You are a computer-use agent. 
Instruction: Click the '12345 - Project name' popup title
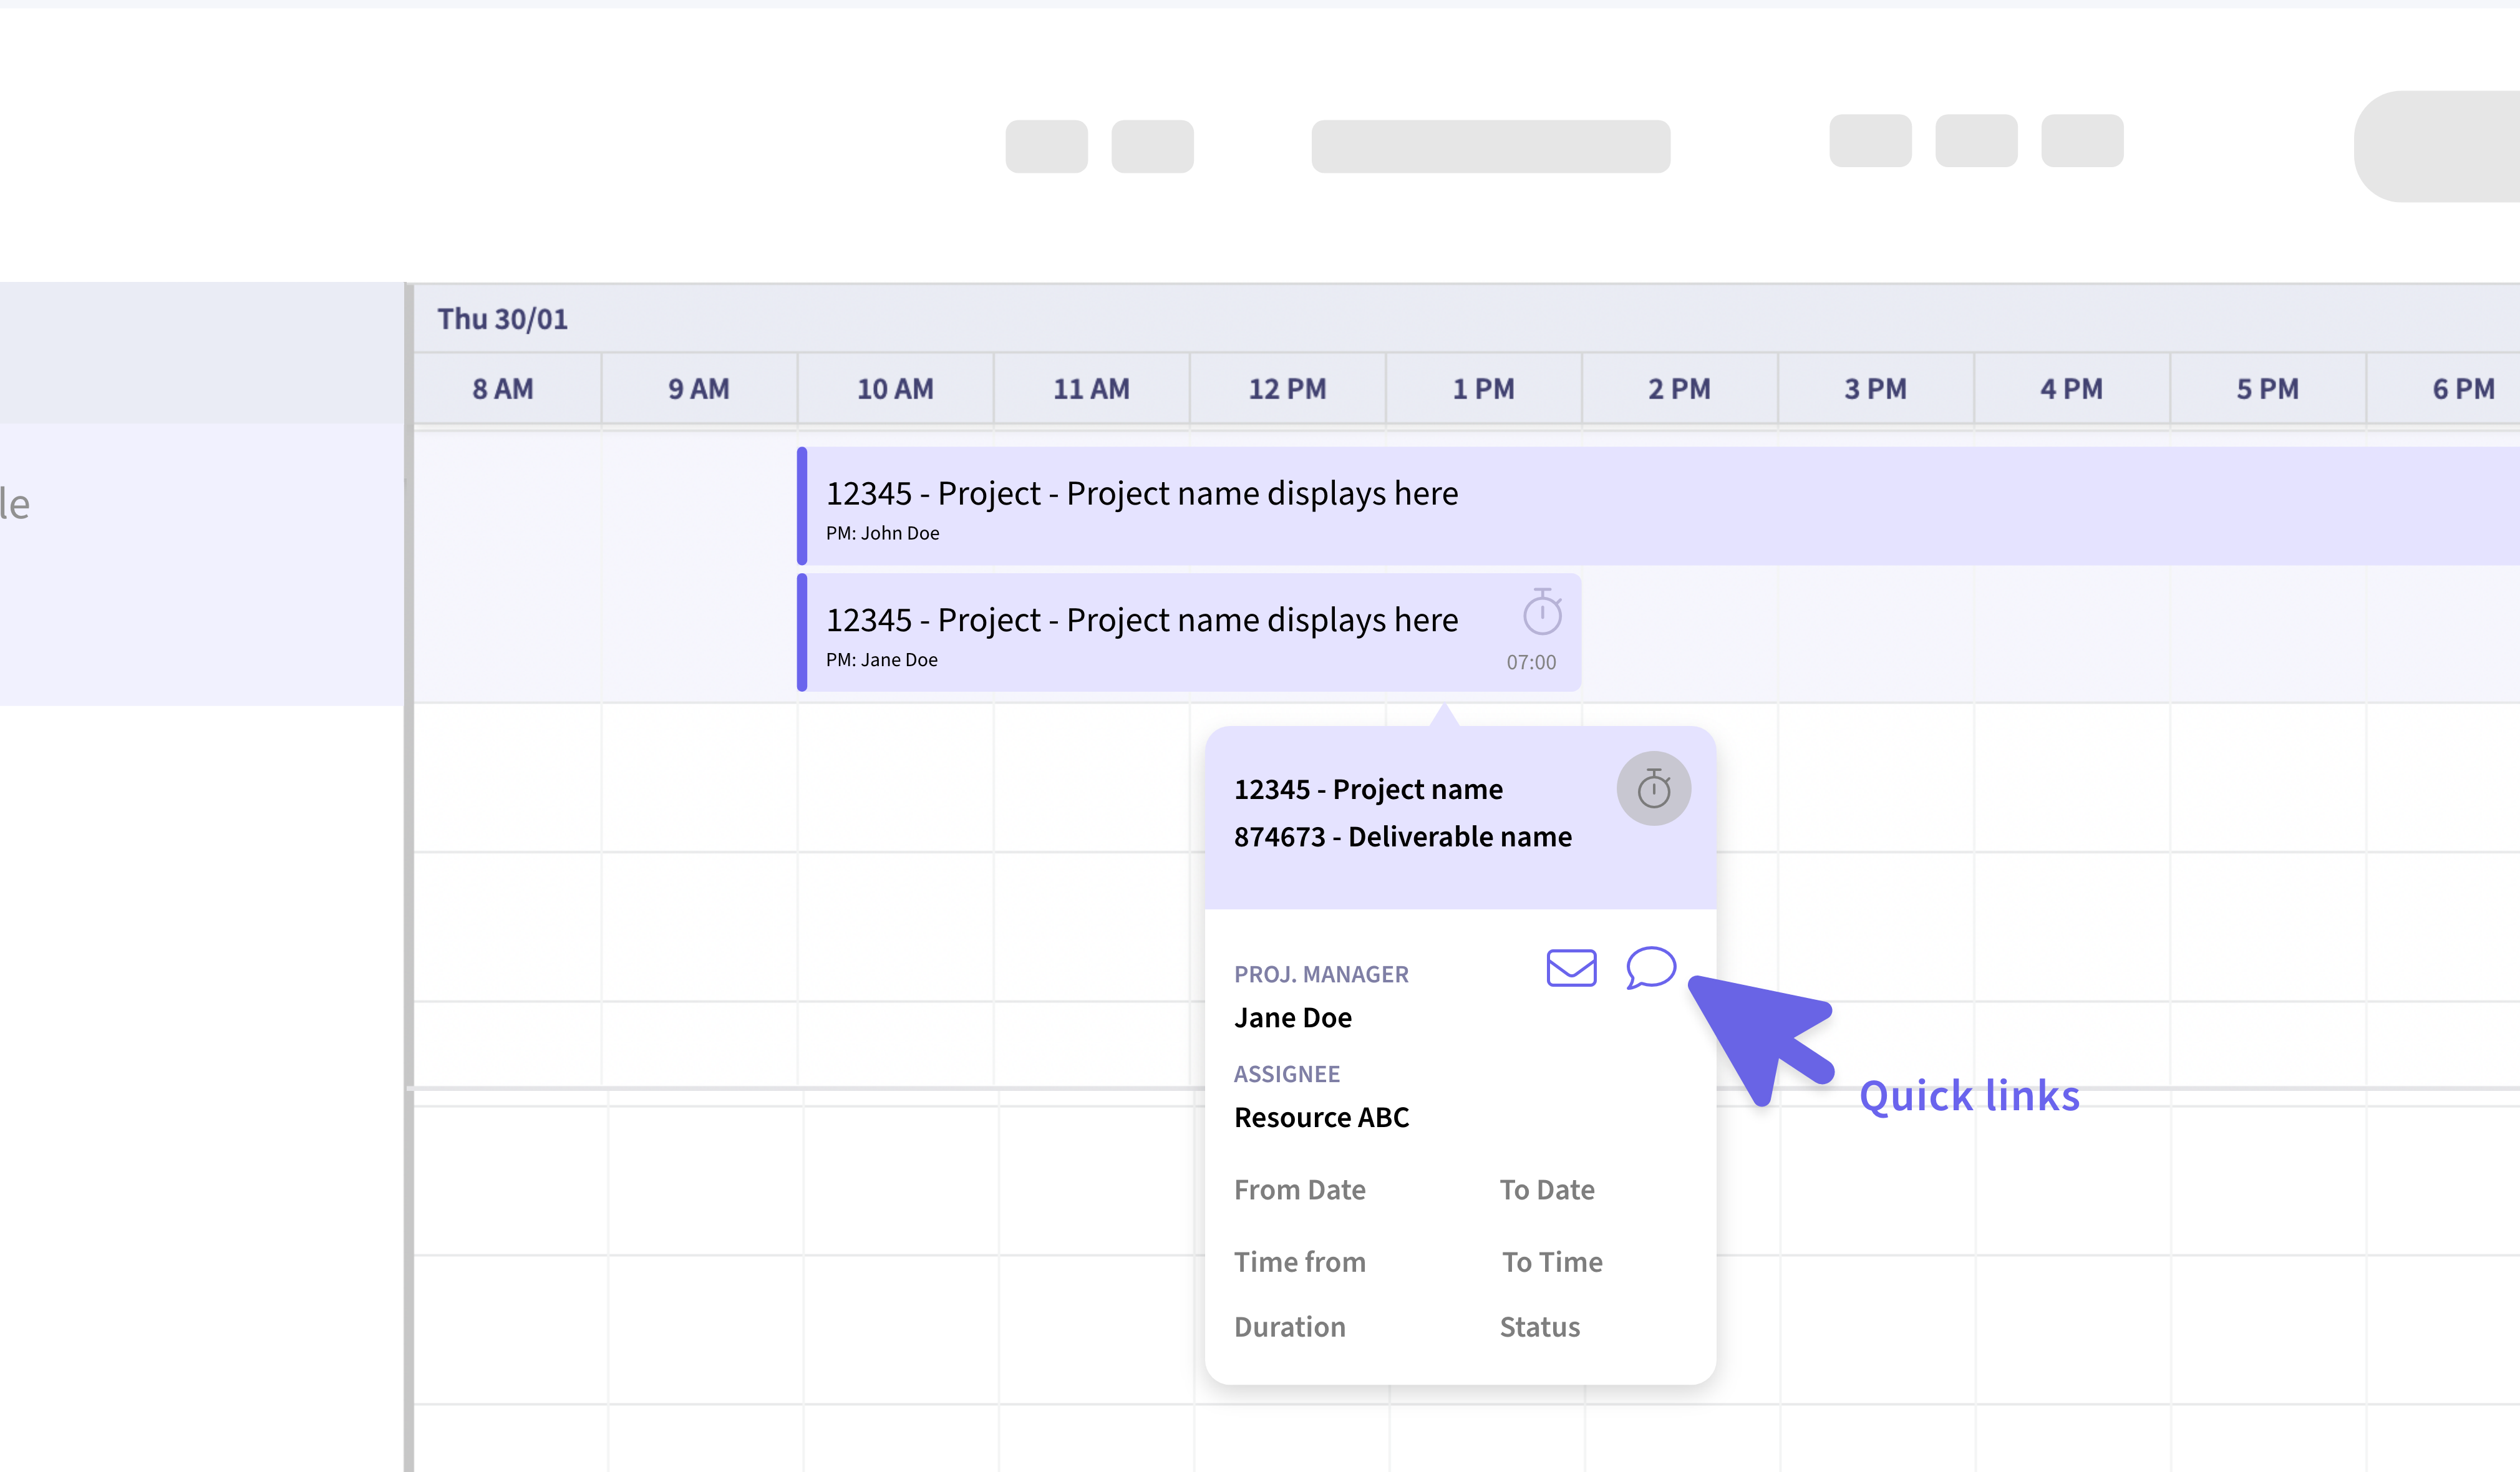point(1367,790)
